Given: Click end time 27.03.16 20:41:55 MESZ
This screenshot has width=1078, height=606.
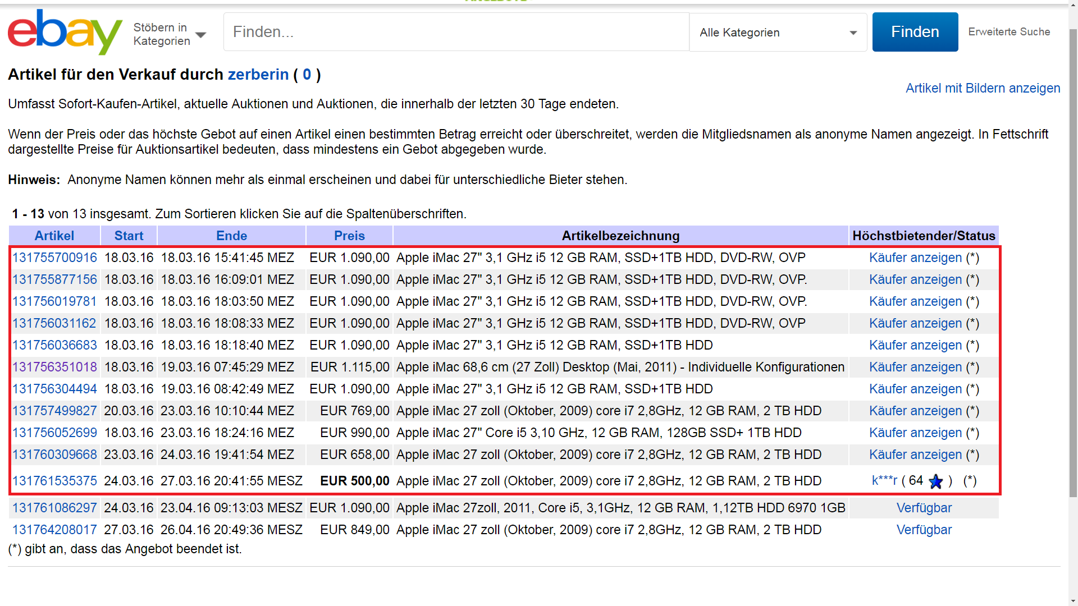Looking at the screenshot, I should tap(231, 481).
